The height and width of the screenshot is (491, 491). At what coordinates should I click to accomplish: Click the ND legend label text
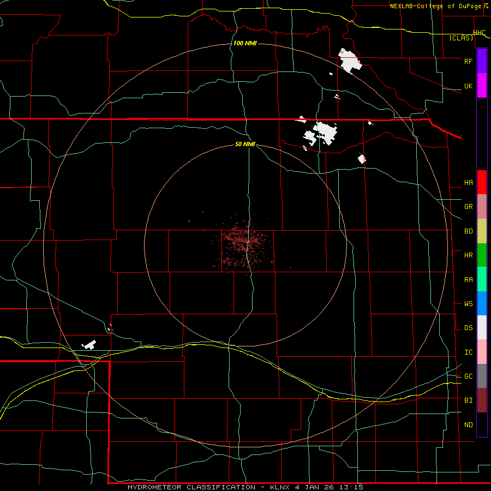pyautogui.click(x=468, y=425)
